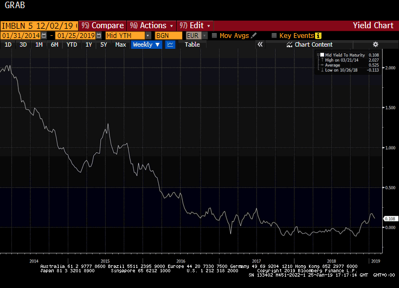
Task: Click the BGN pricing source field
Action: pyautogui.click(x=169, y=35)
